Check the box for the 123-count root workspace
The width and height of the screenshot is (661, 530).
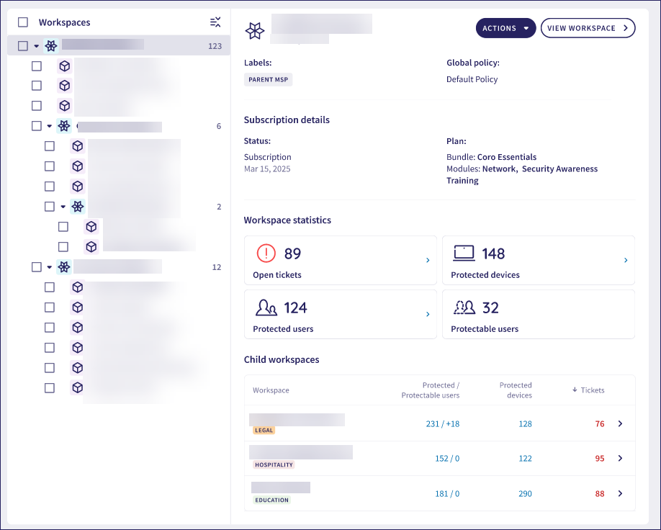[x=23, y=45]
